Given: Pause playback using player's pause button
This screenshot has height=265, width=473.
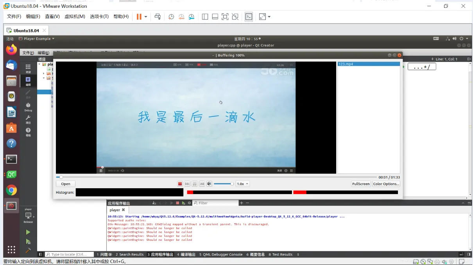Looking at the screenshot, I should 195,184.
